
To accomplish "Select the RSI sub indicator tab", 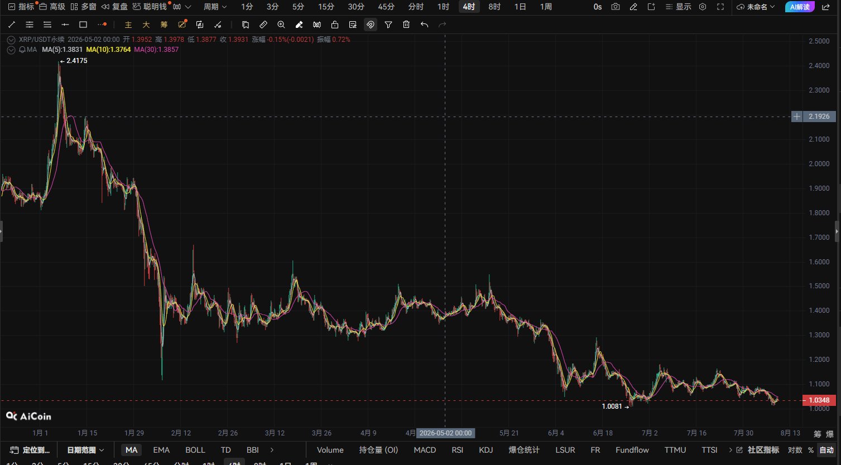I will [x=458, y=450].
